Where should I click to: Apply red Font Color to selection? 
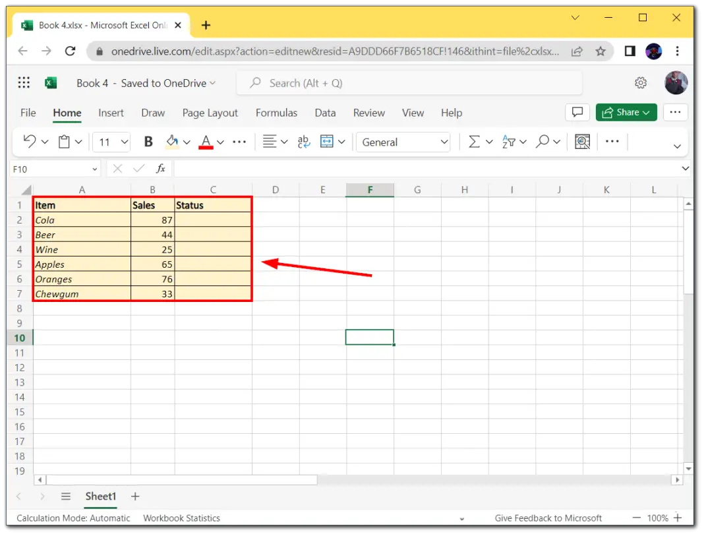click(206, 142)
